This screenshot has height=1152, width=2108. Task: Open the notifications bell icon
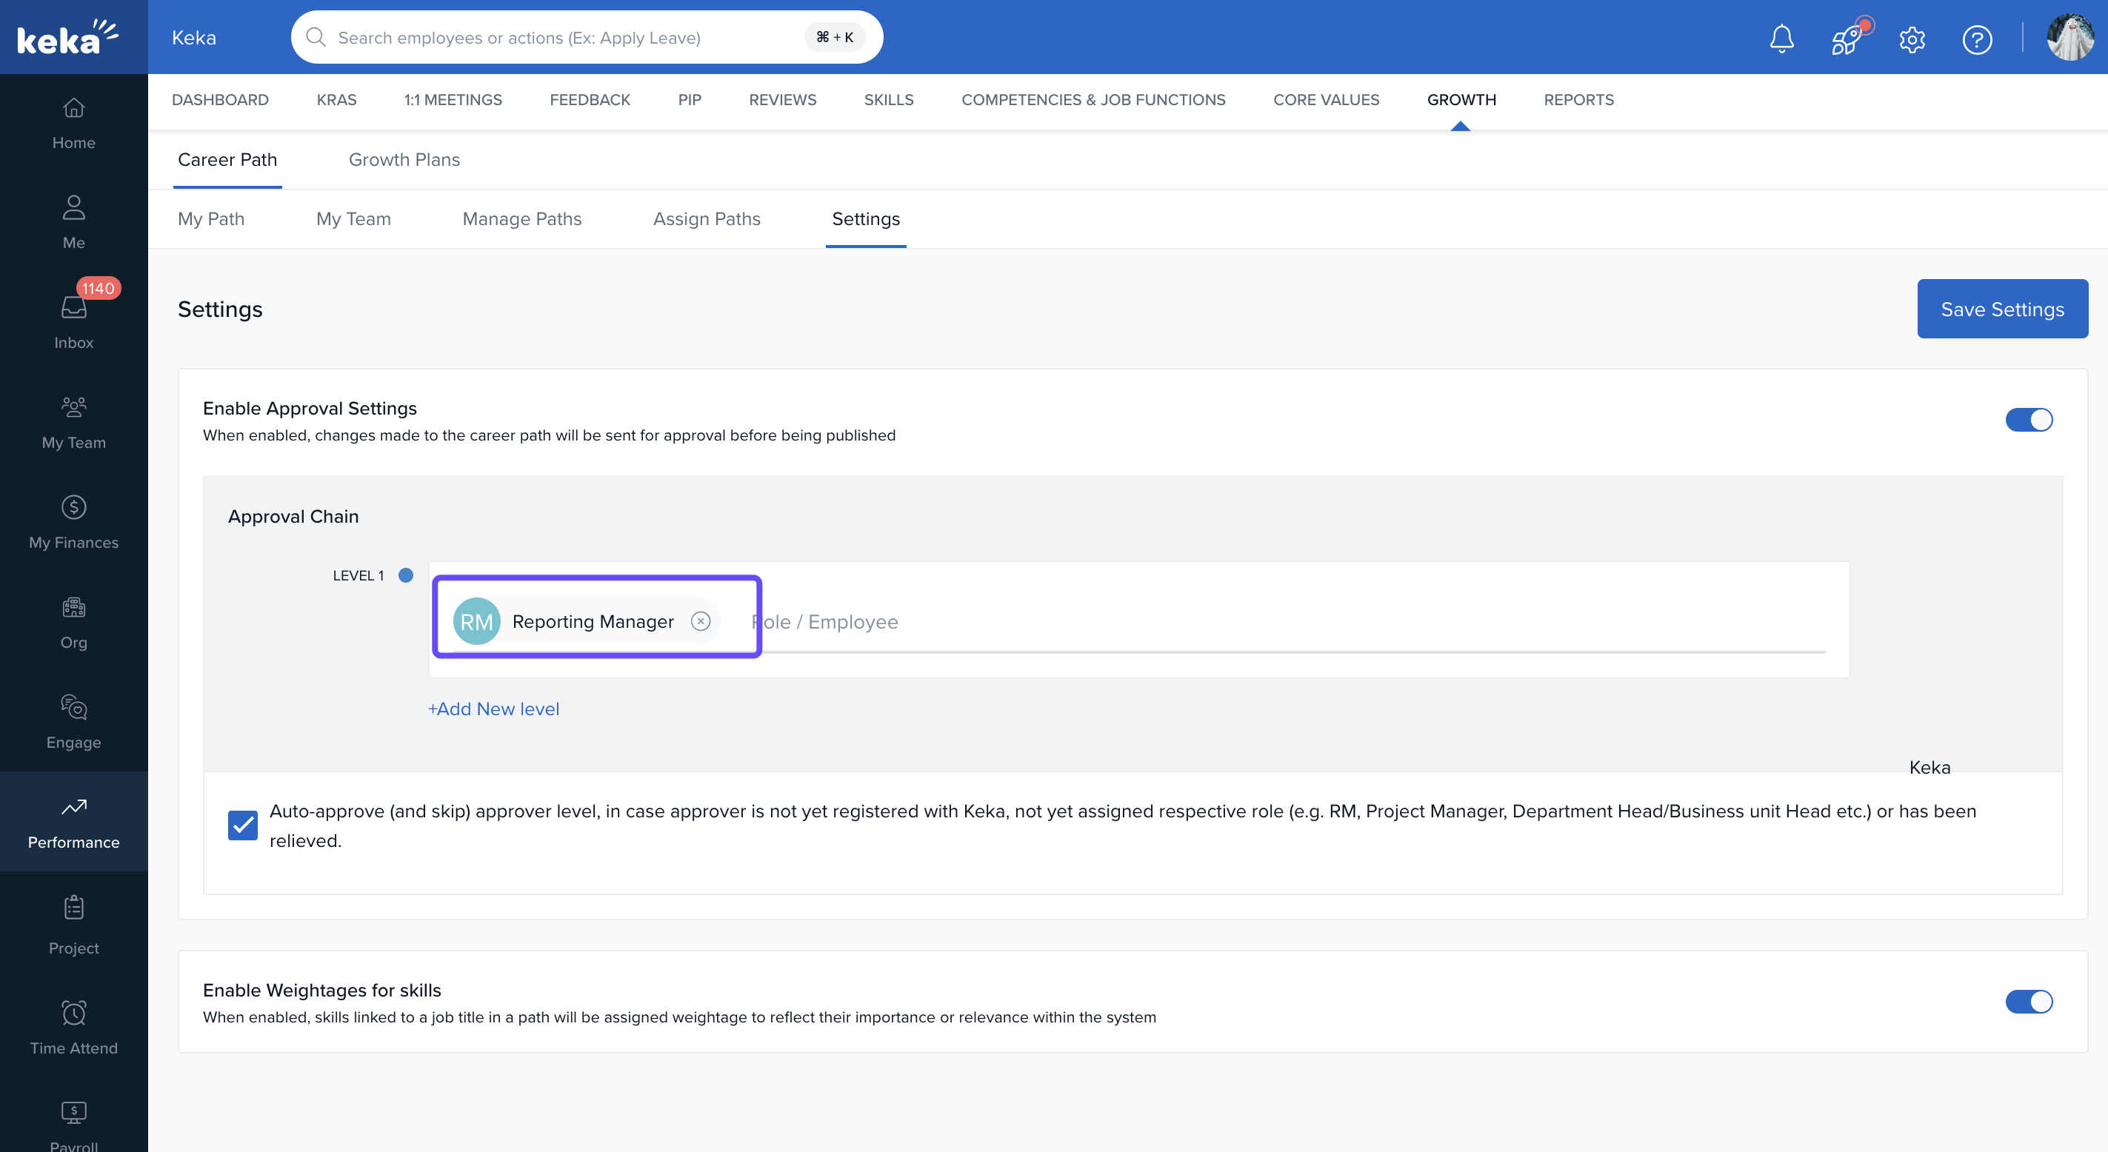click(x=1781, y=38)
